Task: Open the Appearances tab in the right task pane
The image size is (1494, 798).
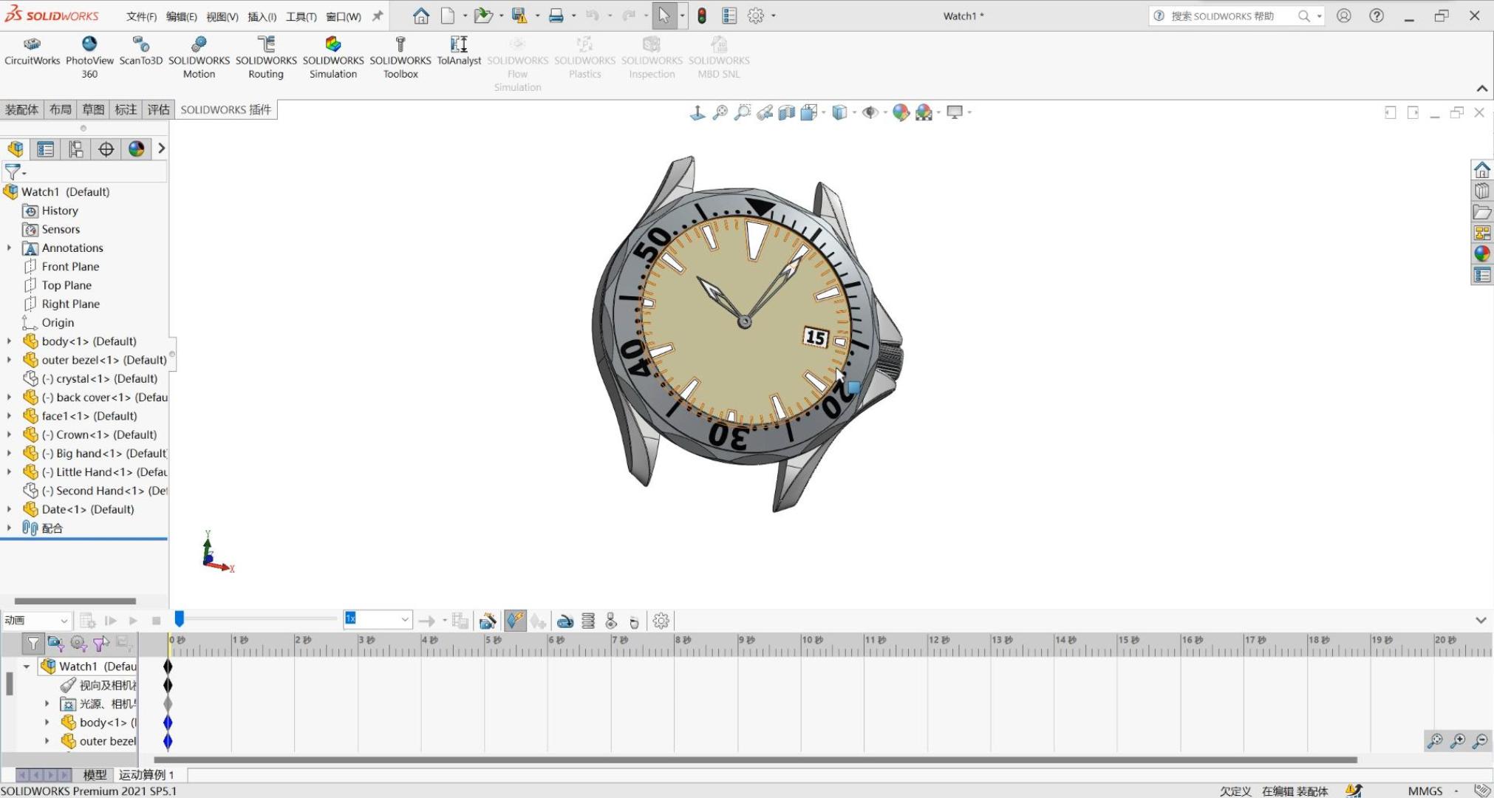Action: coord(1481,254)
